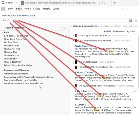Open the Cyclopædia resource tab

[65, 3]
